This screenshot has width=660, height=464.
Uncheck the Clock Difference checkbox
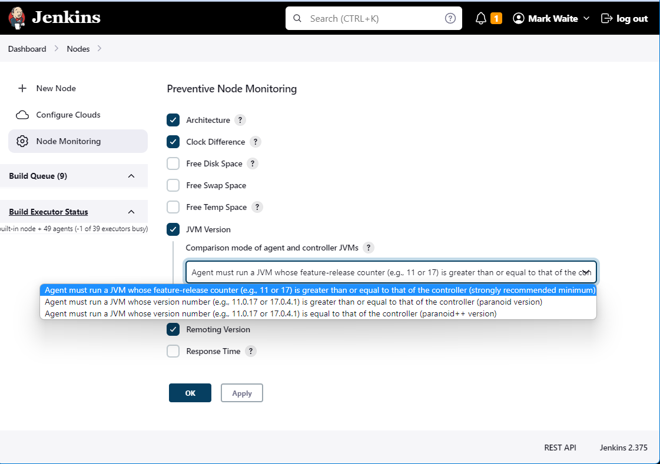[173, 142]
